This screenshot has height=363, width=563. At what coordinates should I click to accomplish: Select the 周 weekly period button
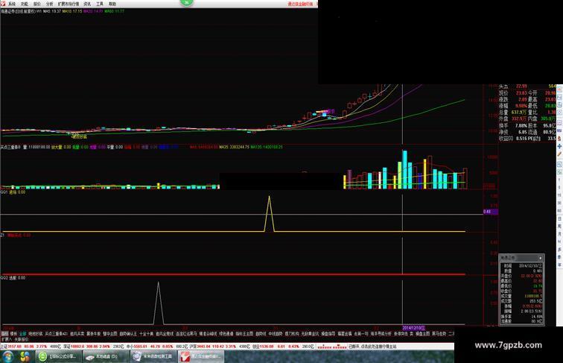pyautogui.click(x=559, y=227)
